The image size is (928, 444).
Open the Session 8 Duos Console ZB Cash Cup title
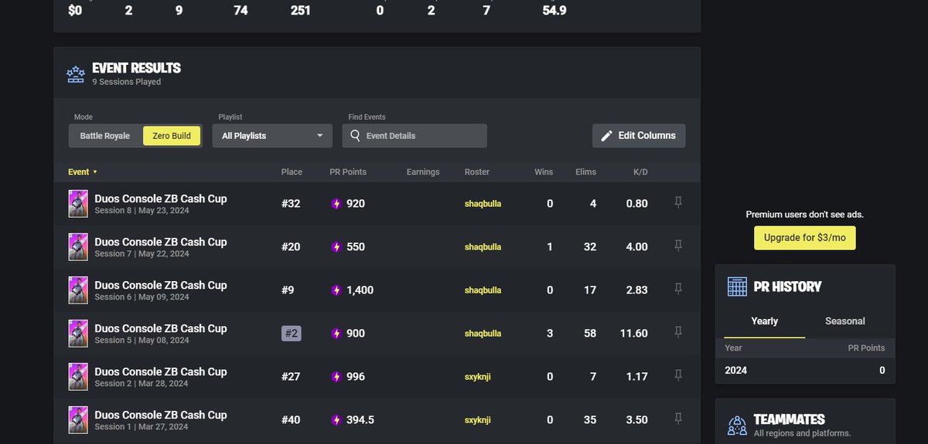pyautogui.click(x=161, y=198)
